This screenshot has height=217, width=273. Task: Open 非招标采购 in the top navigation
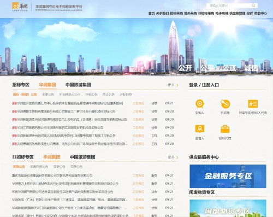[206, 13]
